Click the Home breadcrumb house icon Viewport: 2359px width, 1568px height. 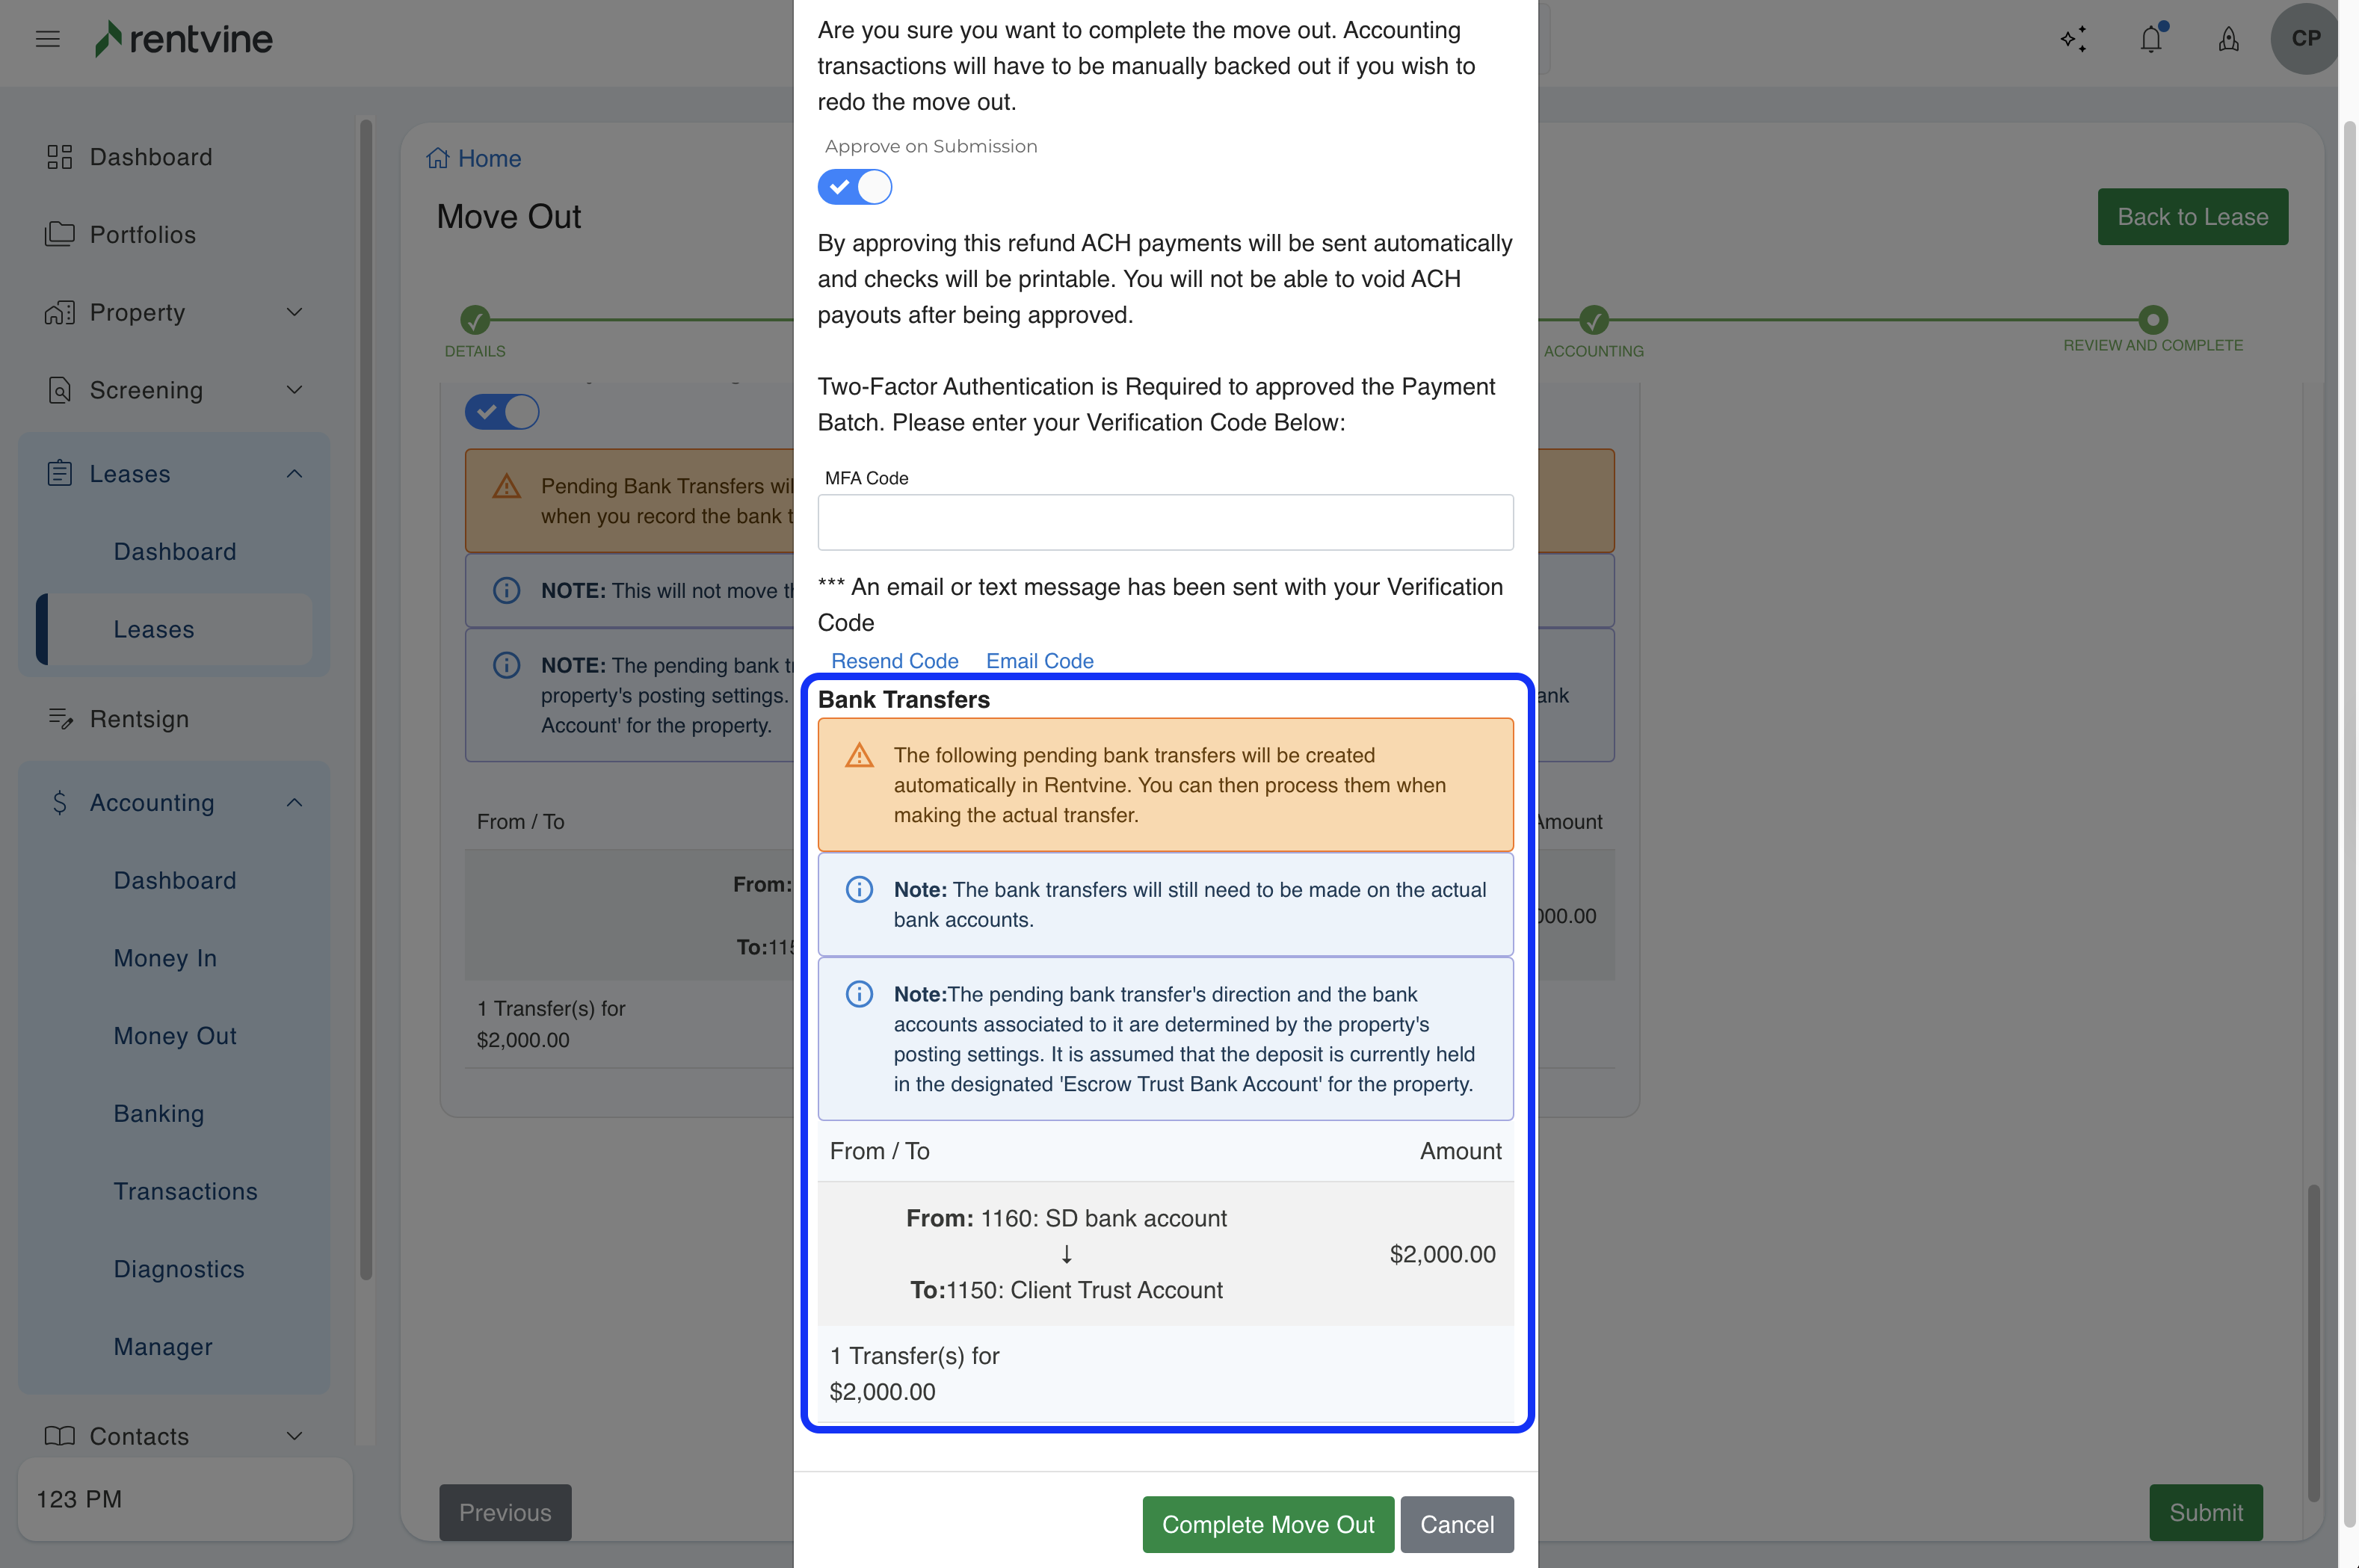coord(437,158)
